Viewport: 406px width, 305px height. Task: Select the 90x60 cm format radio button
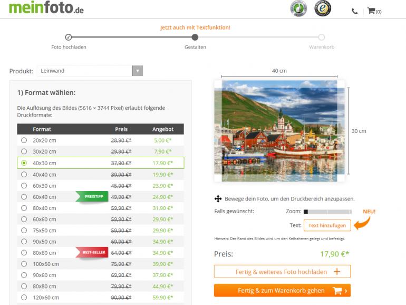click(24, 275)
